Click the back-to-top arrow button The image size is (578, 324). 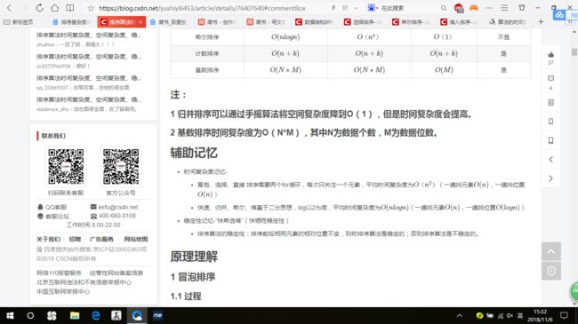pos(551,251)
